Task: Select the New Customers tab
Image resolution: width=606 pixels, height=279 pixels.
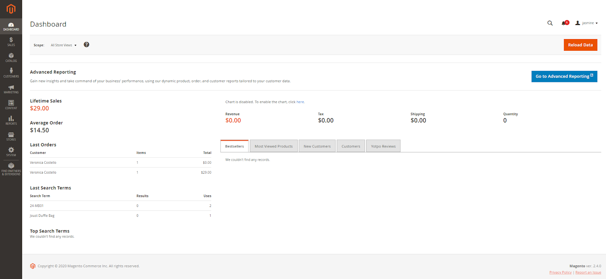Action: [317, 146]
